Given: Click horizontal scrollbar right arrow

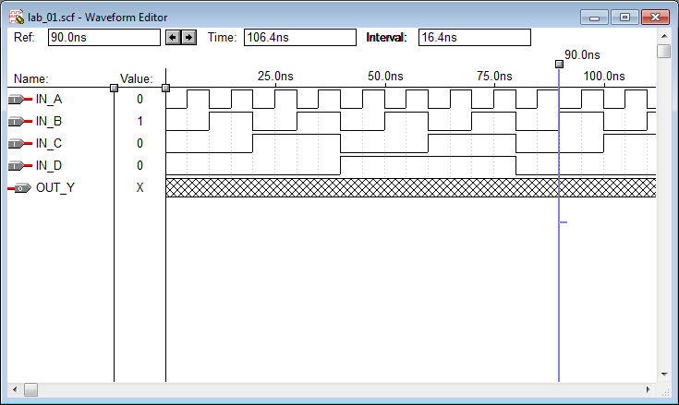Looking at the screenshot, I should click(648, 390).
